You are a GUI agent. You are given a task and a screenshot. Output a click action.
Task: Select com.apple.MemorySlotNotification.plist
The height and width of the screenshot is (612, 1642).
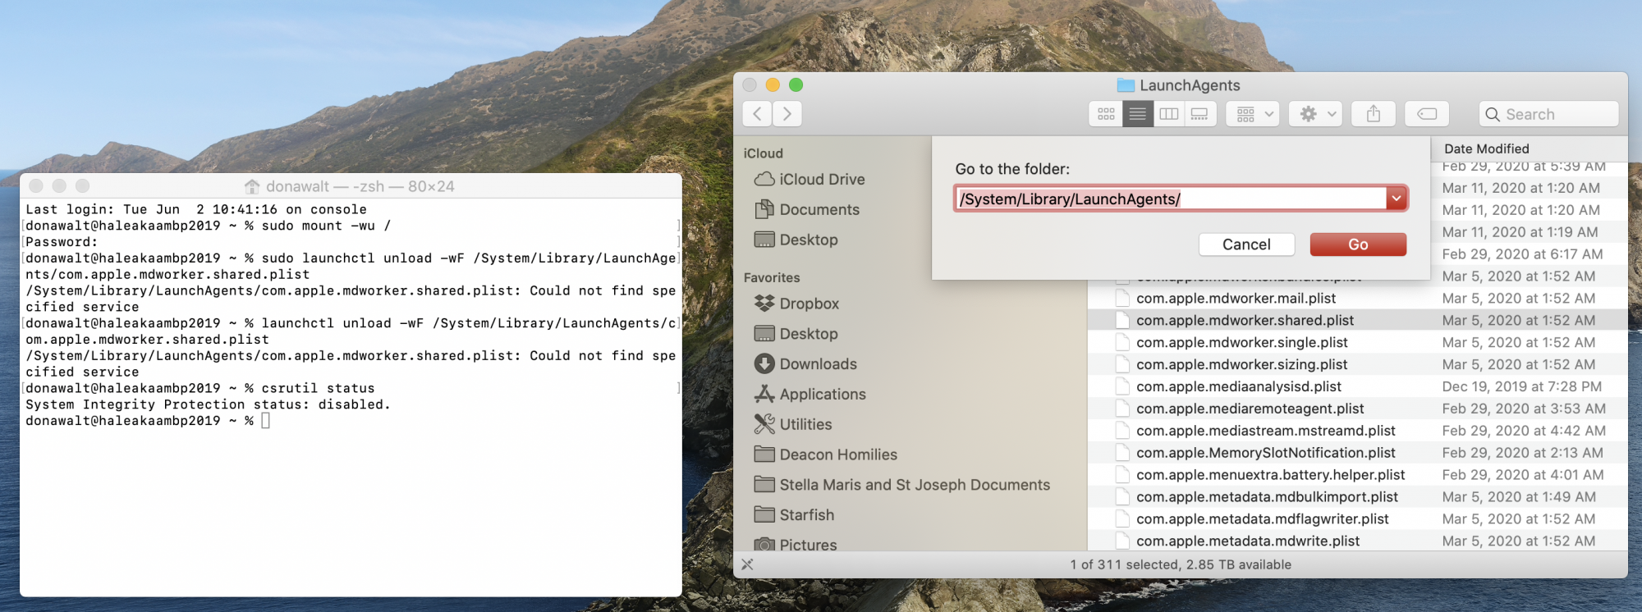point(1265,453)
